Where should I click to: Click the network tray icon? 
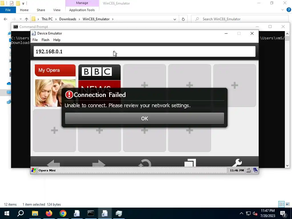tap(248, 213)
